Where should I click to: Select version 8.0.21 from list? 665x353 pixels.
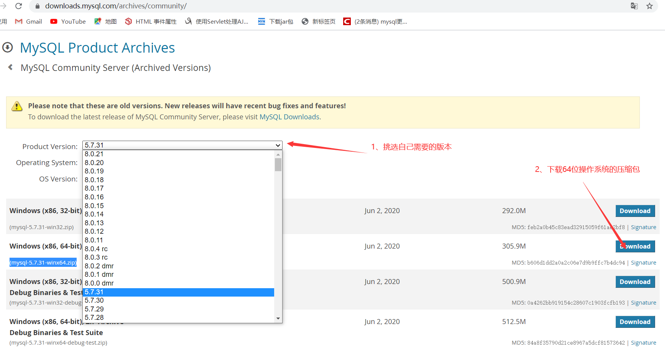click(178, 154)
